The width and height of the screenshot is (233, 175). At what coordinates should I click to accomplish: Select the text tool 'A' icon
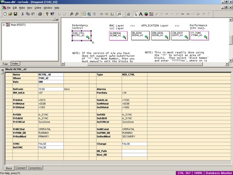(141, 14)
